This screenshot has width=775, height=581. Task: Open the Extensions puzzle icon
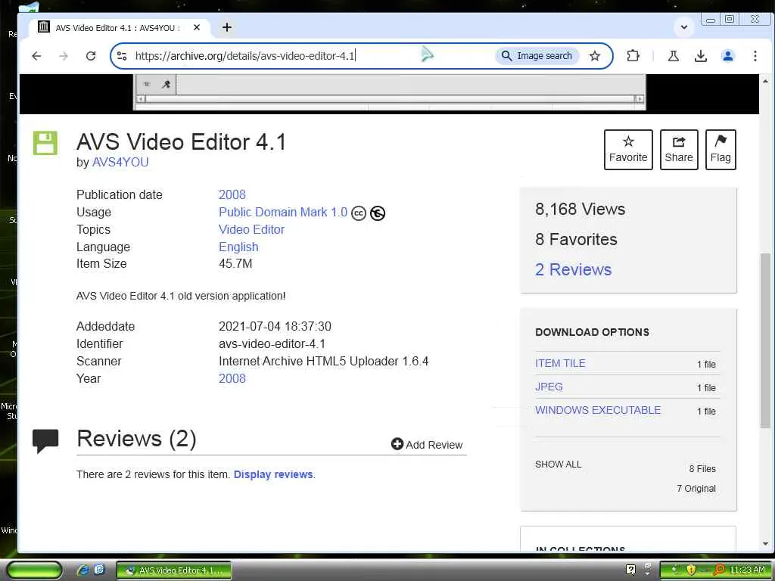click(x=633, y=56)
